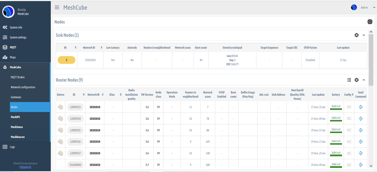Collapse the Sink Nodes section
The height and width of the screenshot is (172, 377).
(363, 35)
